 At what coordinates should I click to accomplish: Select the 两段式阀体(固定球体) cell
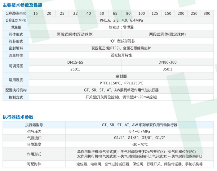point(167,34)
